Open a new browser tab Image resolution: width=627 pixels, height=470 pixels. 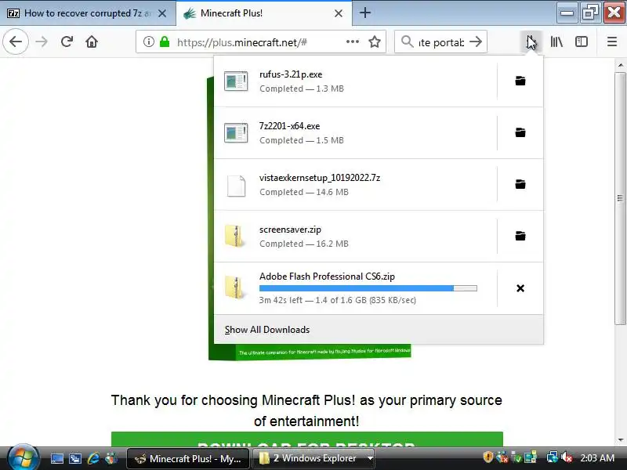coord(364,13)
